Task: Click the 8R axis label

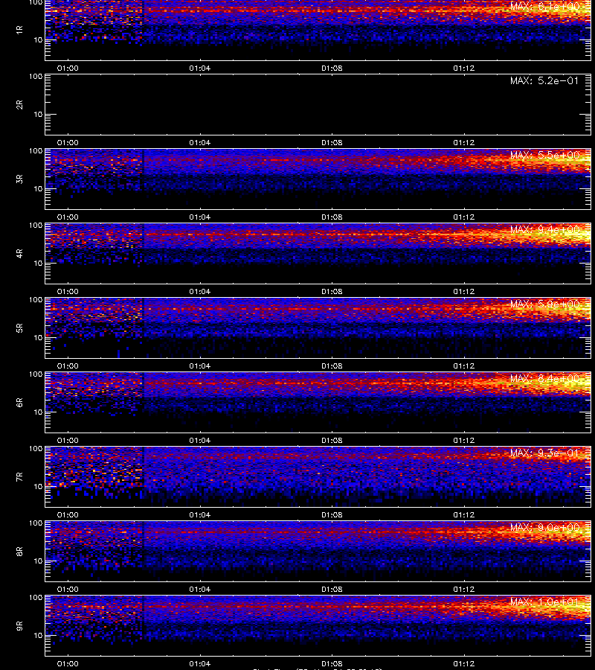Action: click(x=19, y=551)
